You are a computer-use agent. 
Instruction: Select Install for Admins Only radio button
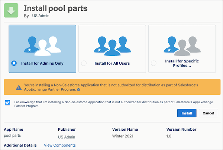point(14,63)
